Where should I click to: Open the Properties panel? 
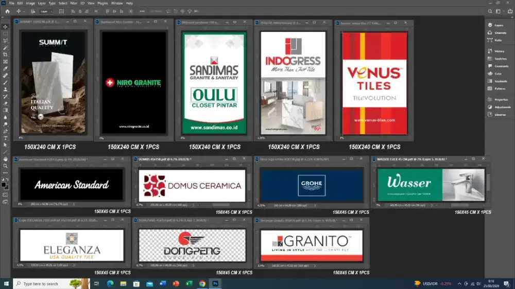click(x=498, y=99)
